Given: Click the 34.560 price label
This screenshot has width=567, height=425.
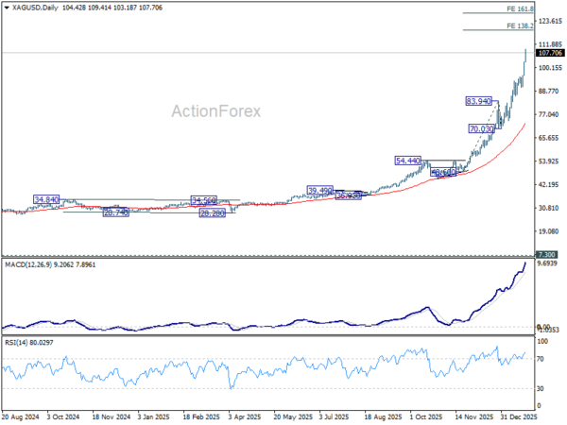Looking at the screenshot, I should [203, 200].
